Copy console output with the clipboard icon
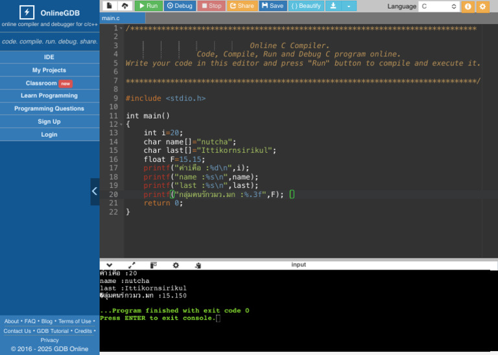Viewport: 498px width, 355px height. click(x=198, y=265)
